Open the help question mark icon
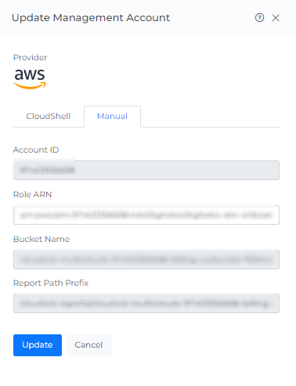The image size is (296, 386). [x=259, y=18]
